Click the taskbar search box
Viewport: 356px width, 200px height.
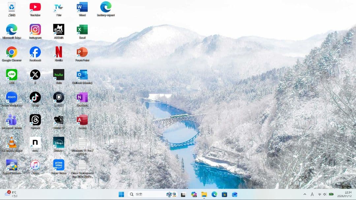[145, 194]
